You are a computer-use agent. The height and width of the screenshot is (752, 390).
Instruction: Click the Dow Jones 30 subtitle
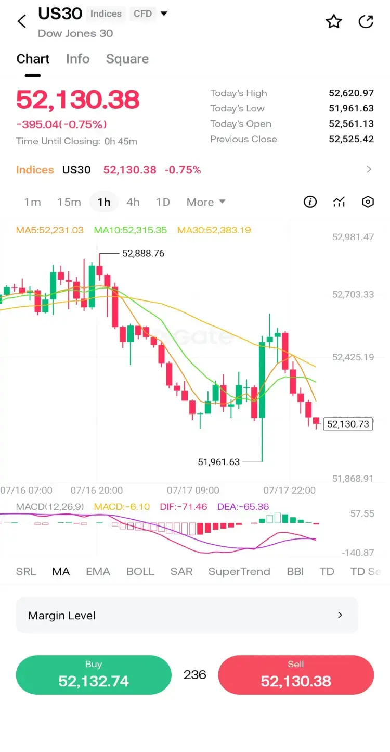click(x=75, y=33)
